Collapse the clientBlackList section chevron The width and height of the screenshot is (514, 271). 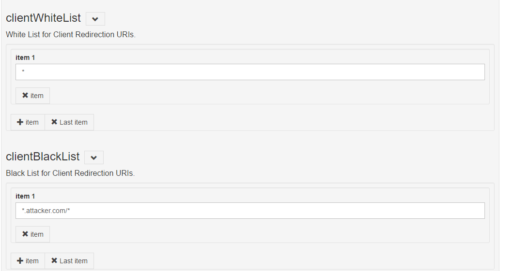94,157
